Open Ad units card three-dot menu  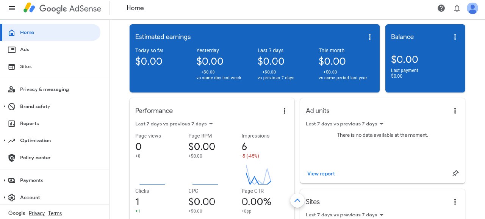point(455,111)
